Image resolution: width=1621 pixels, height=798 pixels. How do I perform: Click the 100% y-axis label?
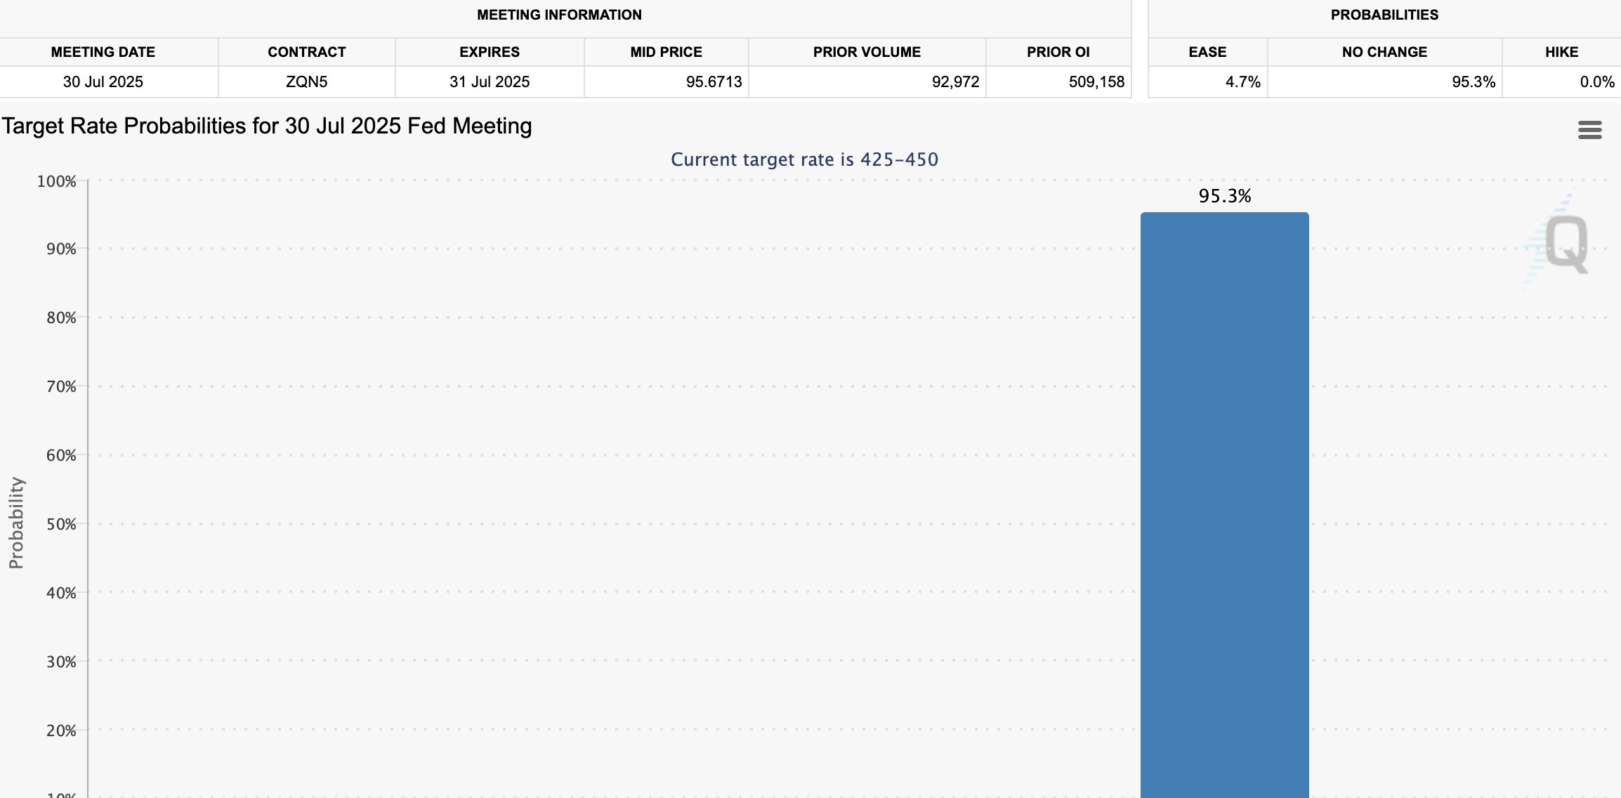pos(56,181)
